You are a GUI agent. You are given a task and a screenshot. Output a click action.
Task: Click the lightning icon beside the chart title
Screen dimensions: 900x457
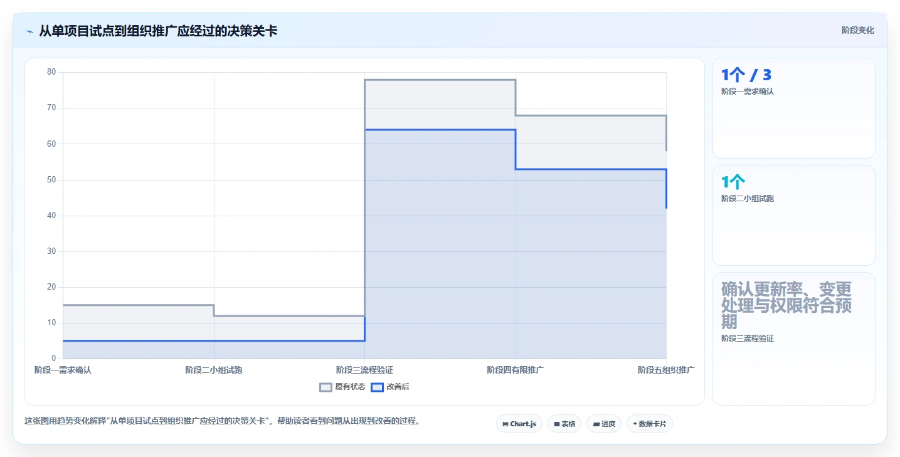[x=29, y=31]
